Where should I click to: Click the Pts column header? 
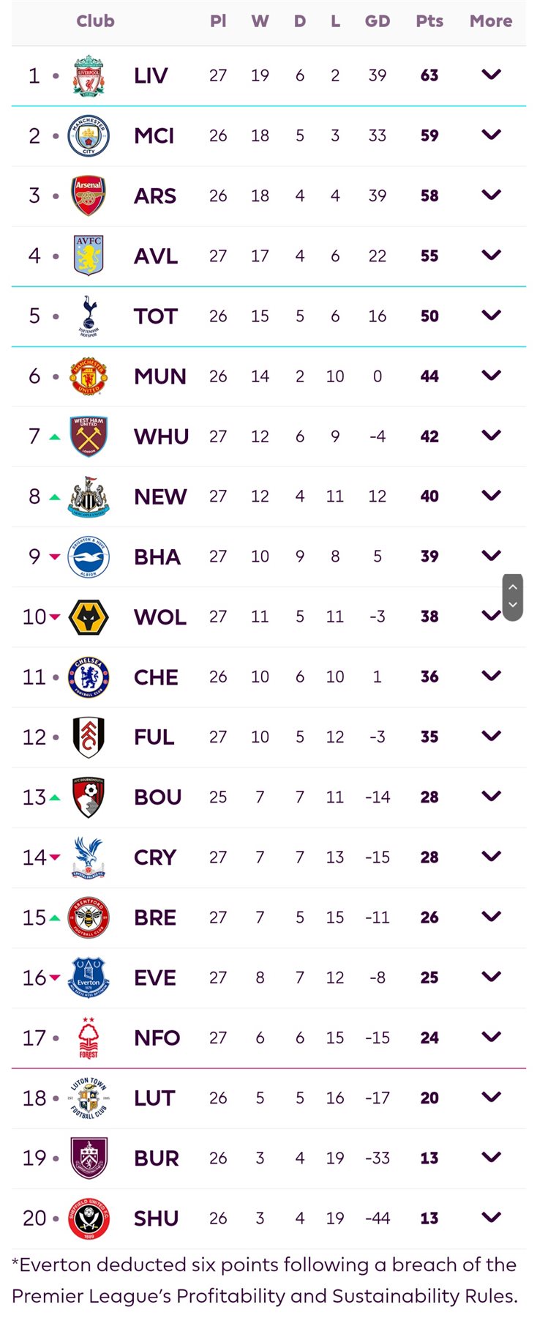(429, 21)
